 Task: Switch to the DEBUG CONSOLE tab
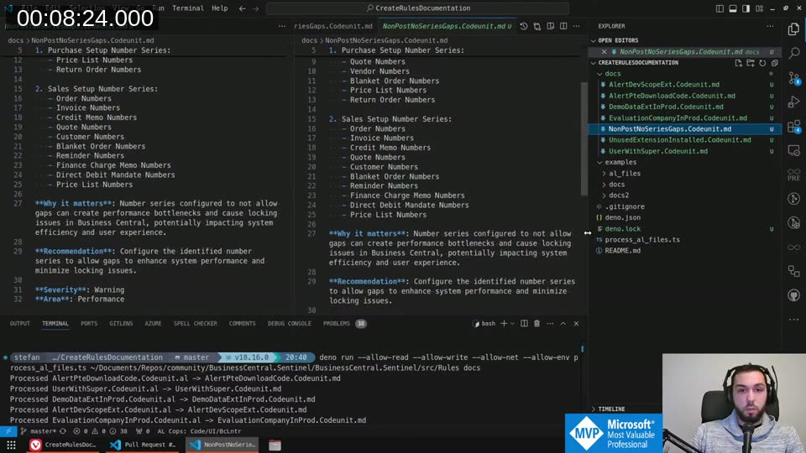[x=289, y=324]
